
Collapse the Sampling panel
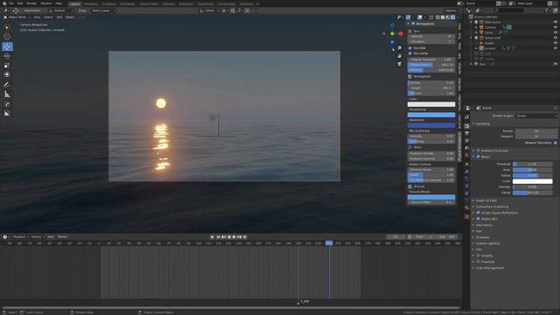pos(482,124)
